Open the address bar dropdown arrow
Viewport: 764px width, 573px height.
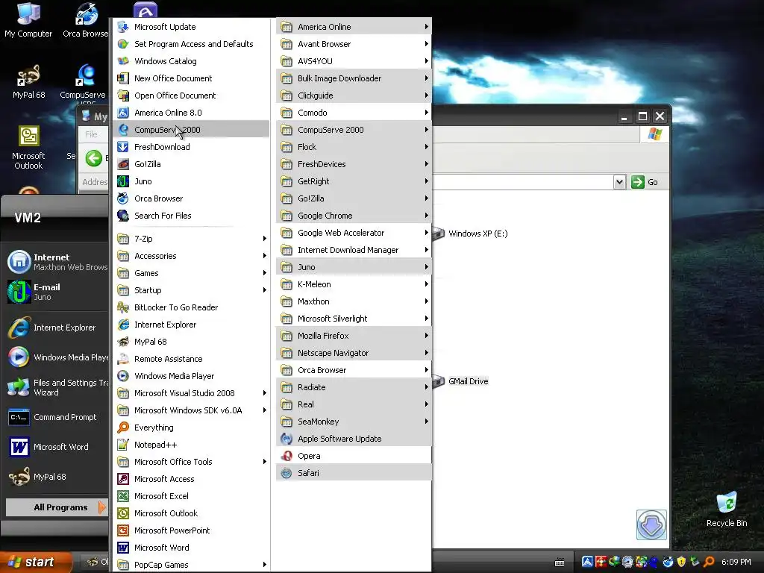[x=619, y=182]
